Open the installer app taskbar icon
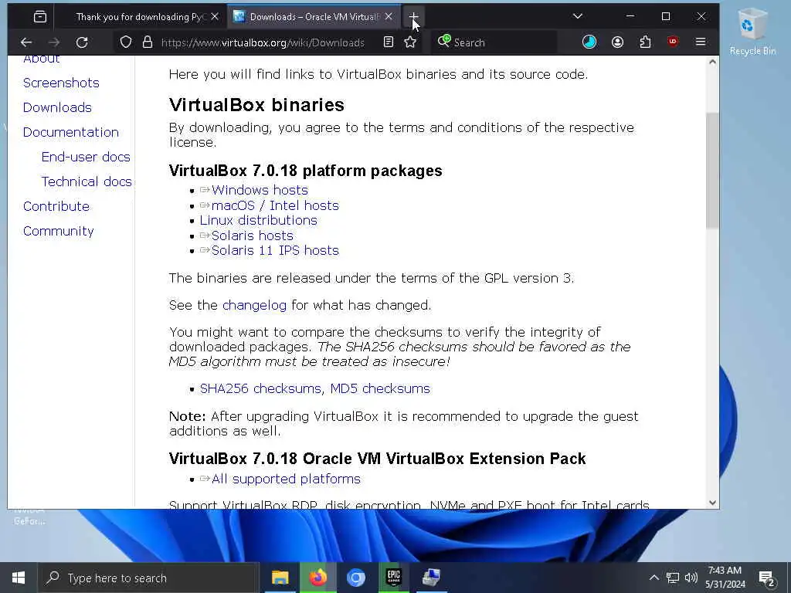Image resolution: width=791 pixels, height=593 pixels. [431, 578]
